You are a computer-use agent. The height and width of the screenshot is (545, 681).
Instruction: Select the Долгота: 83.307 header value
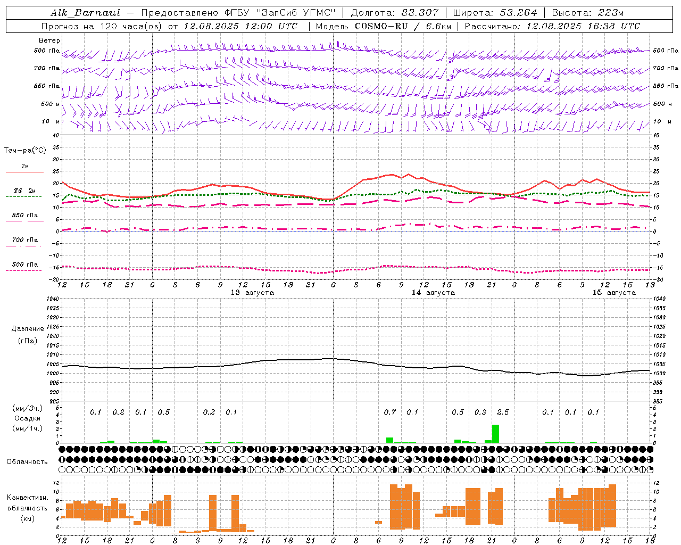click(395, 13)
